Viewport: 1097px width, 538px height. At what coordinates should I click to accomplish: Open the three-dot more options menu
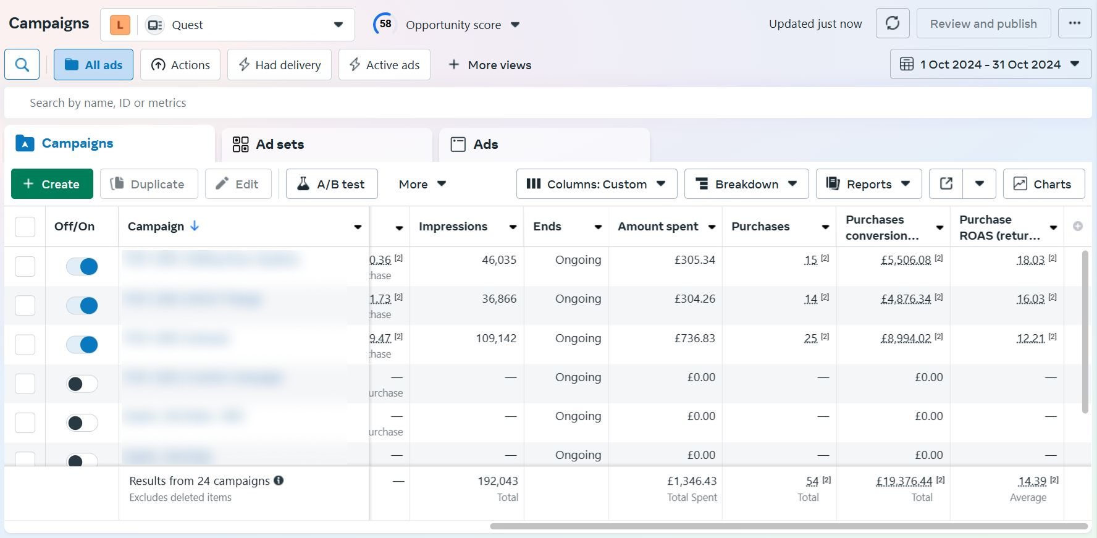(1075, 23)
